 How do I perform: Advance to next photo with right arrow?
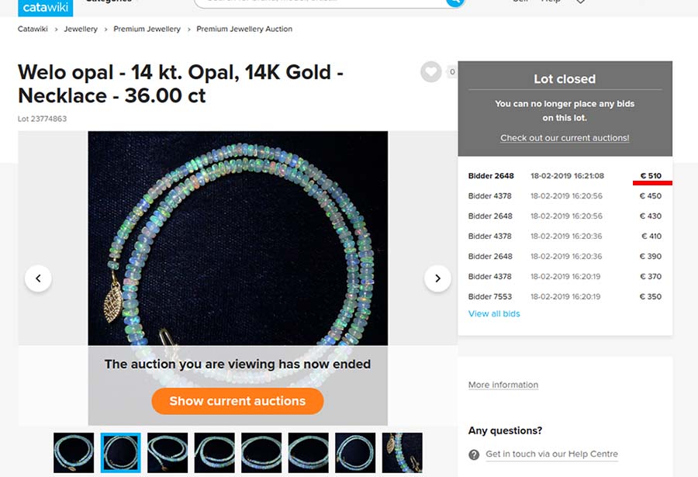coord(437,278)
